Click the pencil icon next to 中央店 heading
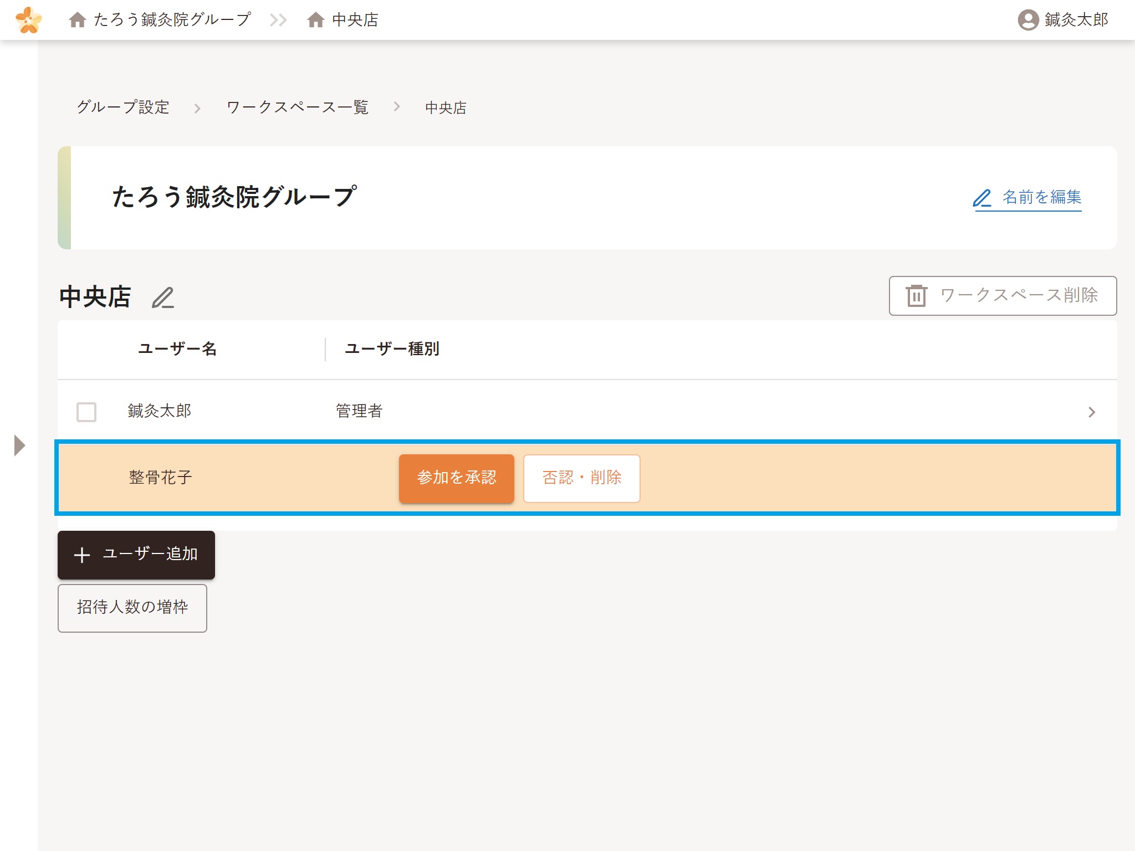This screenshot has width=1135, height=851. coord(163,298)
